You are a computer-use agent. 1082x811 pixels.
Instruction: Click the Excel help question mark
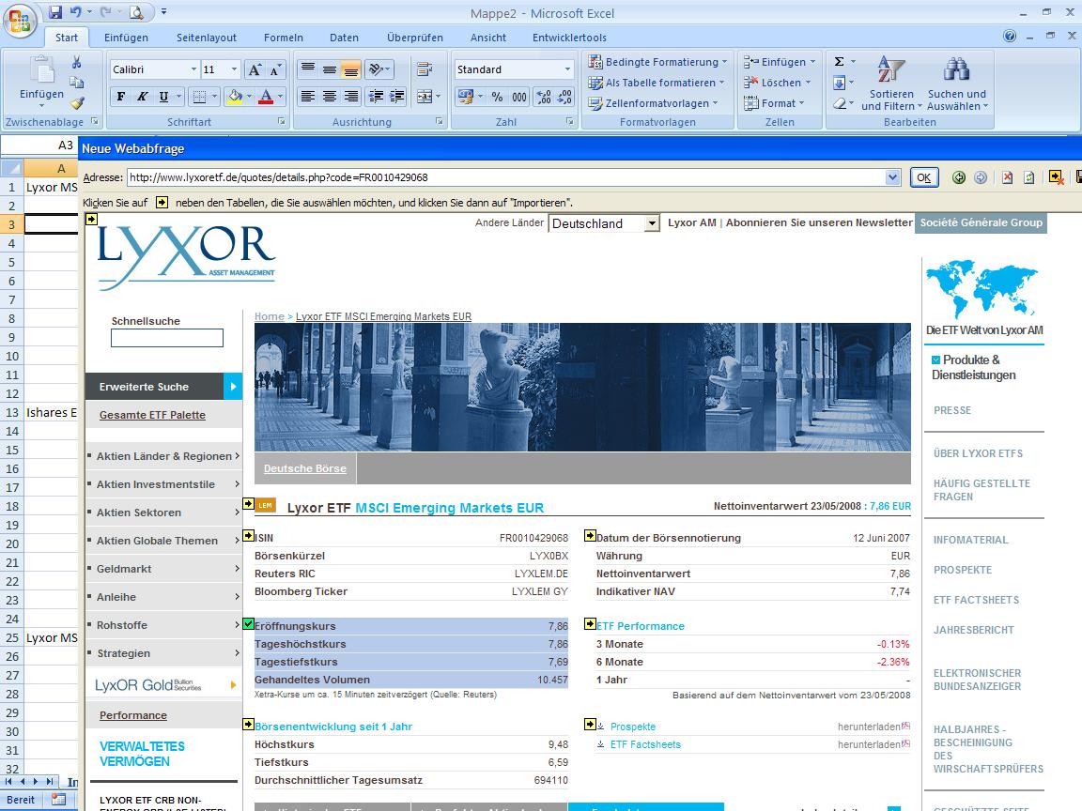point(1010,36)
